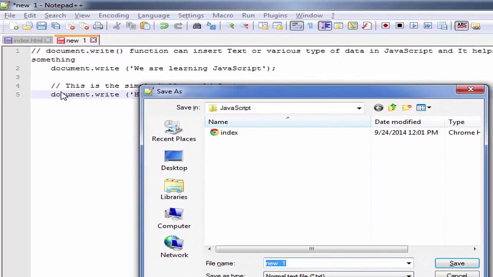Click the Find binoculars icon

pyautogui.click(x=197, y=26)
